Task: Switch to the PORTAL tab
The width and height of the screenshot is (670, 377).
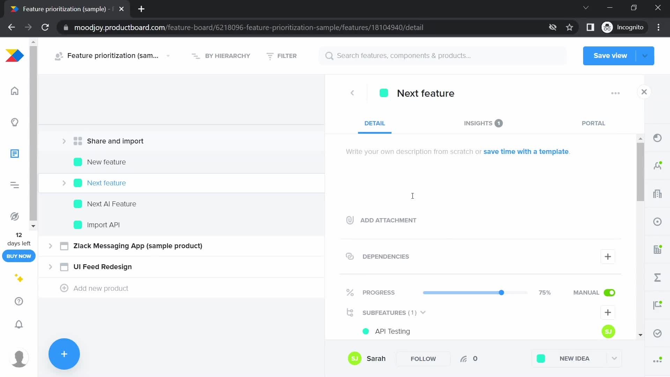Action: (x=594, y=123)
